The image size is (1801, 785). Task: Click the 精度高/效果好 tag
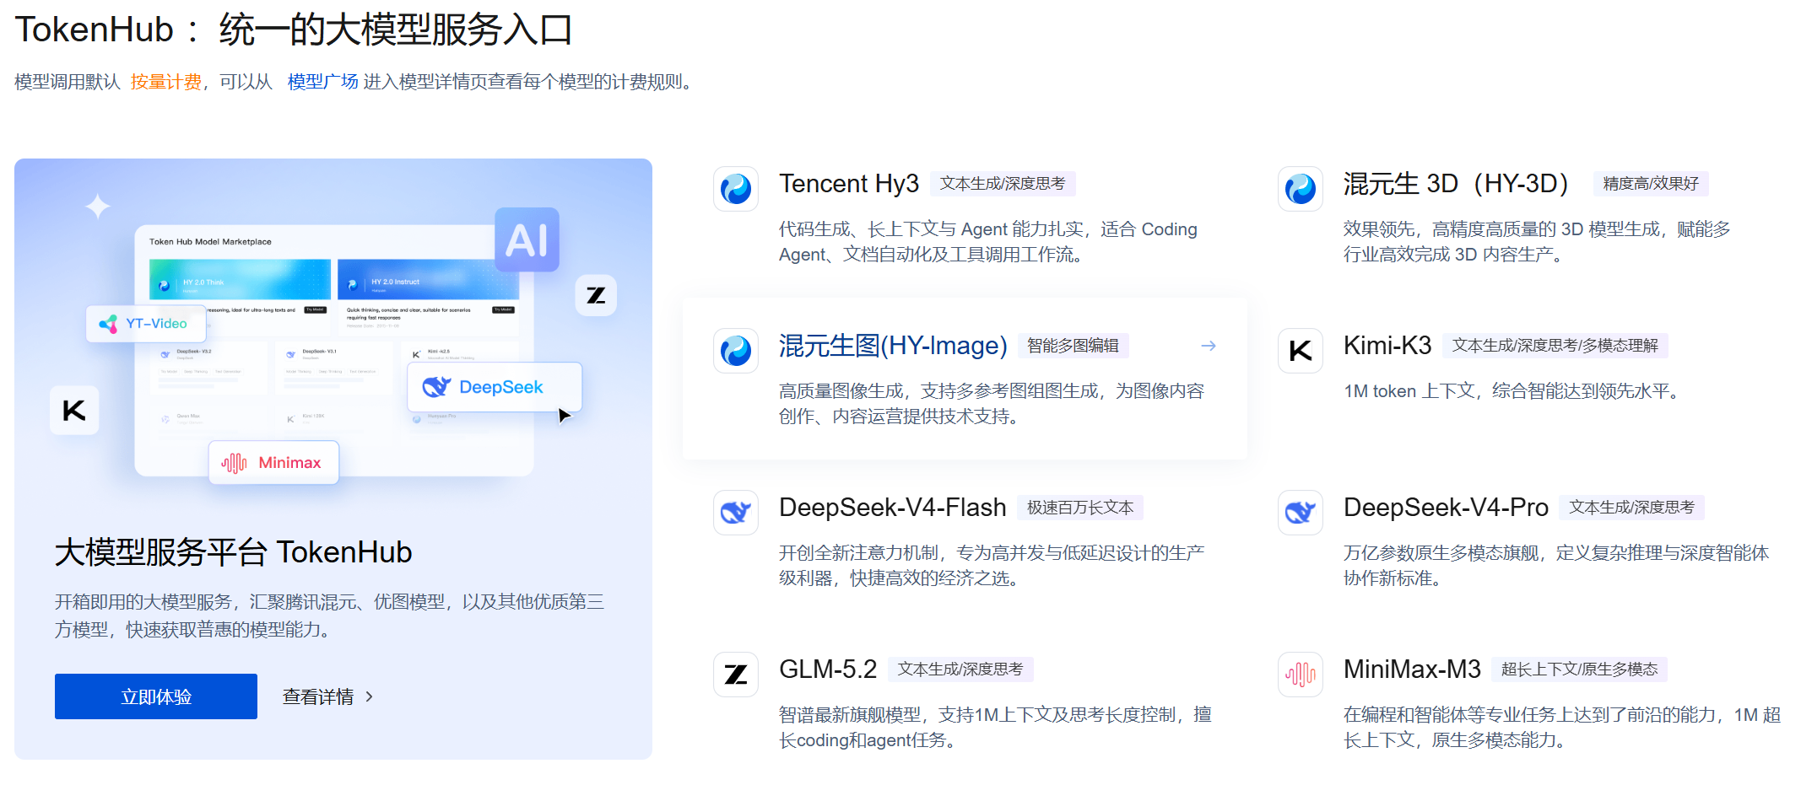(x=1651, y=184)
